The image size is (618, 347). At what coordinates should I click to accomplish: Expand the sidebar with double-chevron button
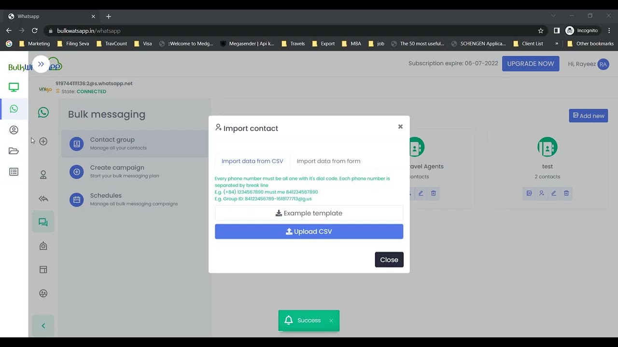coord(41,64)
